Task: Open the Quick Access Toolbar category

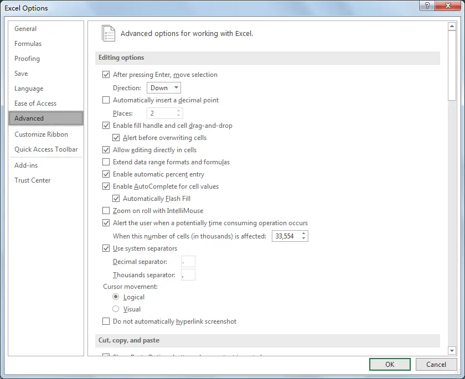Action: [46, 149]
